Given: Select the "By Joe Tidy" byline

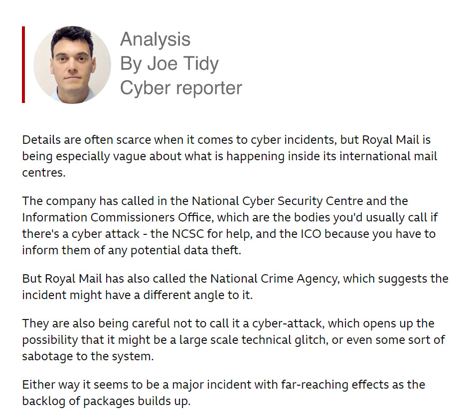Looking at the screenshot, I should click(169, 64).
